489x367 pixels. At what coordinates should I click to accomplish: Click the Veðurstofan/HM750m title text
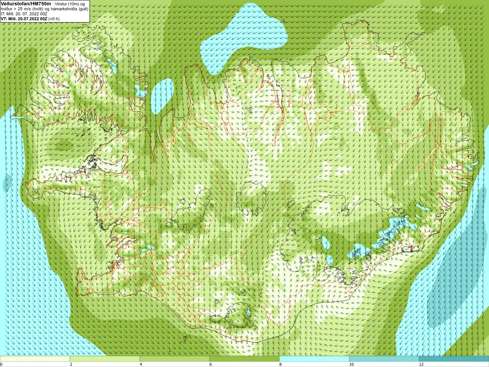[26, 3]
